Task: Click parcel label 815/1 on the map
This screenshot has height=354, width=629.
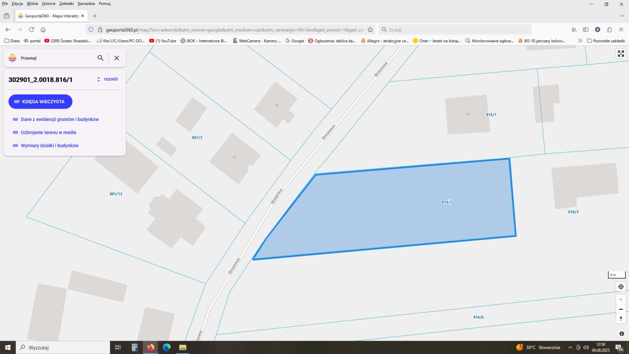Action: [491, 115]
